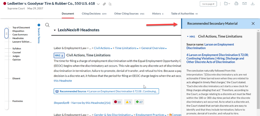Click the About This Document icon
The image size is (260, 116).
coord(110,4)
